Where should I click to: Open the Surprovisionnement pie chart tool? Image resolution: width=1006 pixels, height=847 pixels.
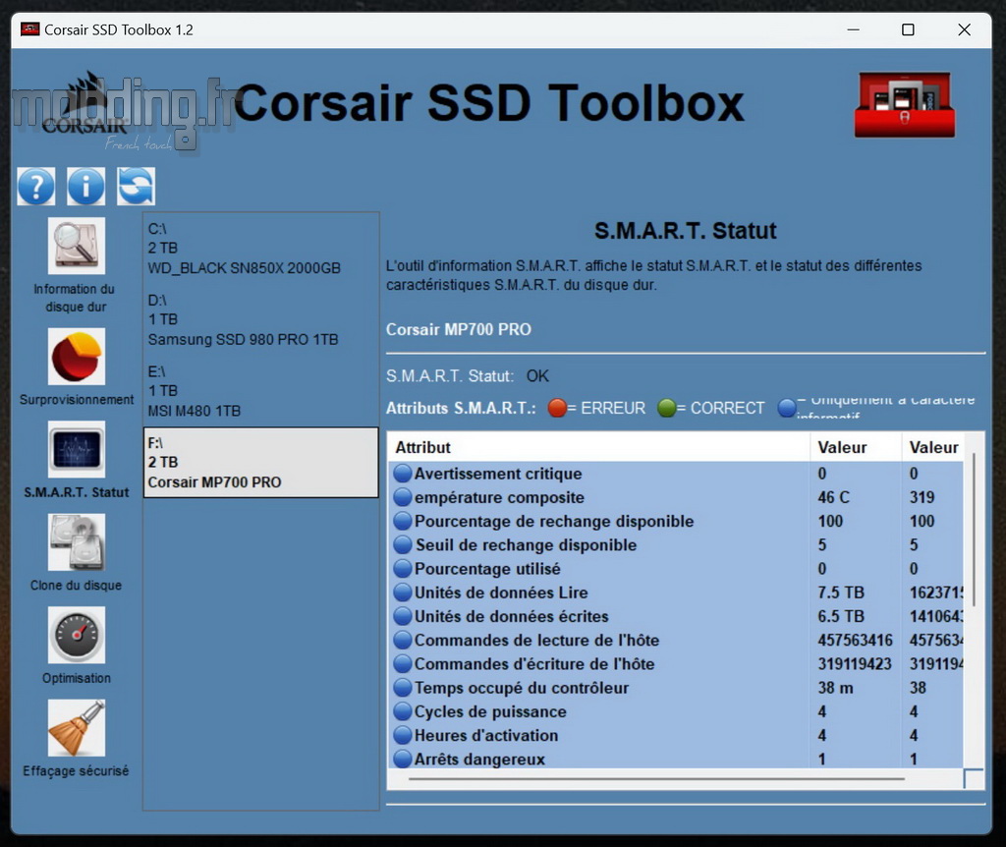point(77,357)
